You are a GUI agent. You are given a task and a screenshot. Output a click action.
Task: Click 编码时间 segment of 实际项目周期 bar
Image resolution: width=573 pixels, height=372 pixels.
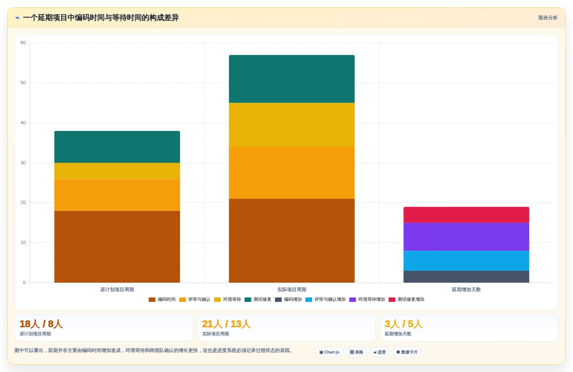tap(292, 241)
